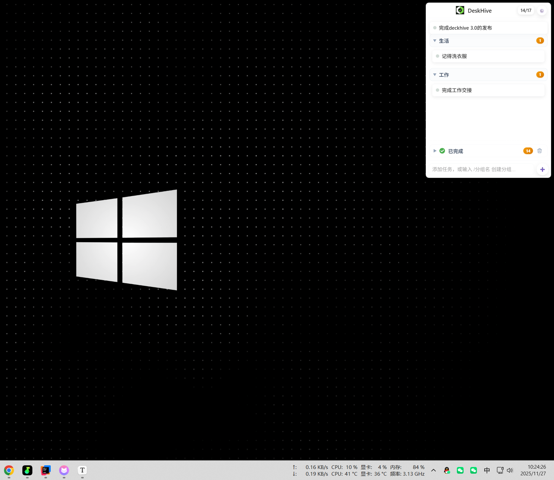Image resolution: width=554 pixels, height=480 pixels.
Task: Click the 14/17 progress counter
Action: [x=526, y=10]
